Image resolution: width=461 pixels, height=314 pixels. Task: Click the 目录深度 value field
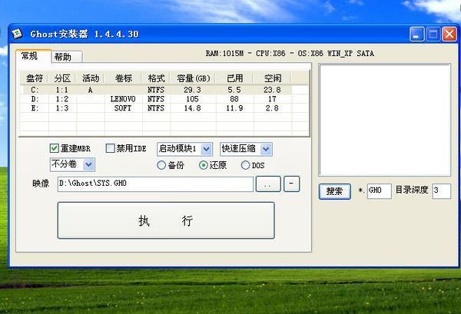pyautogui.click(x=441, y=191)
